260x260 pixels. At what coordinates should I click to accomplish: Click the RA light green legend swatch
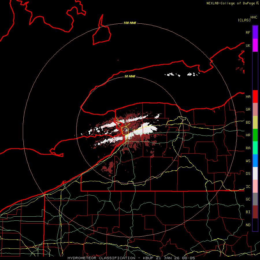pyautogui.click(x=255, y=148)
